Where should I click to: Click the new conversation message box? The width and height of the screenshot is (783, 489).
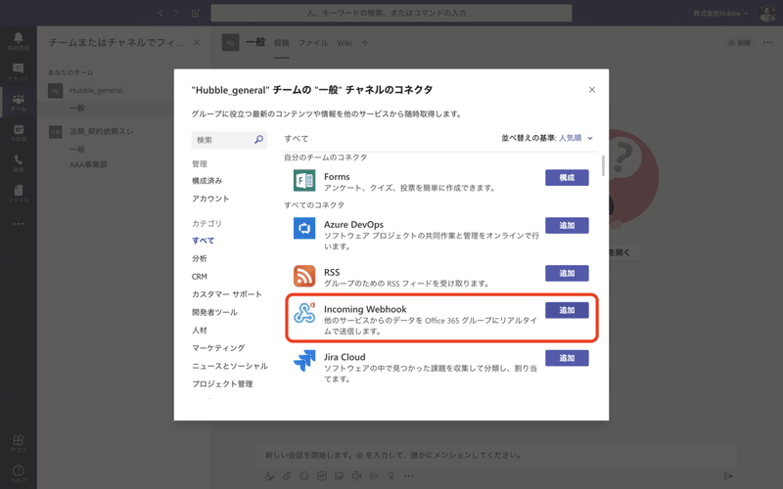(497, 455)
